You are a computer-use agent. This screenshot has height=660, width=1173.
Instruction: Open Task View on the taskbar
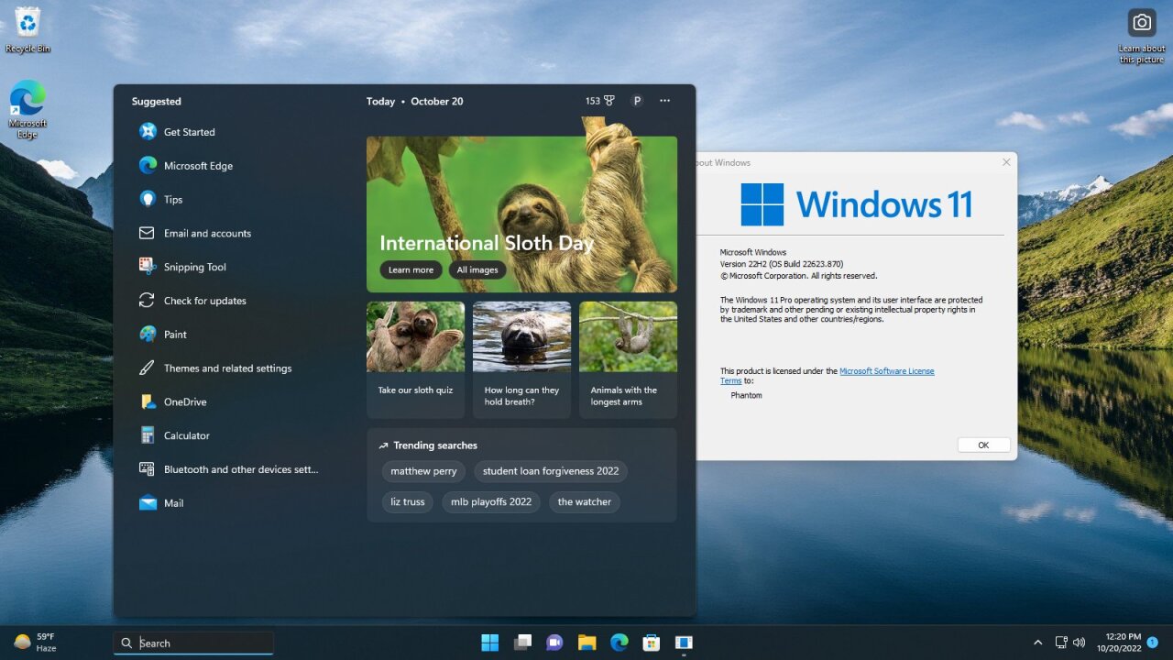522,643
